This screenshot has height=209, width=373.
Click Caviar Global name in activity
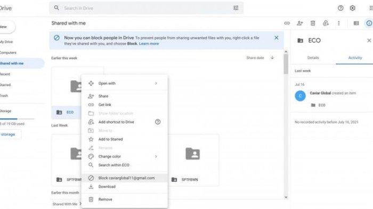click(x=320, y=93)
